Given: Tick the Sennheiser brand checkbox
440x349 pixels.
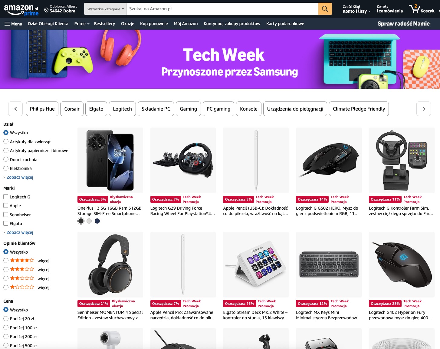Looking at the screenshot, I should 6,215.
